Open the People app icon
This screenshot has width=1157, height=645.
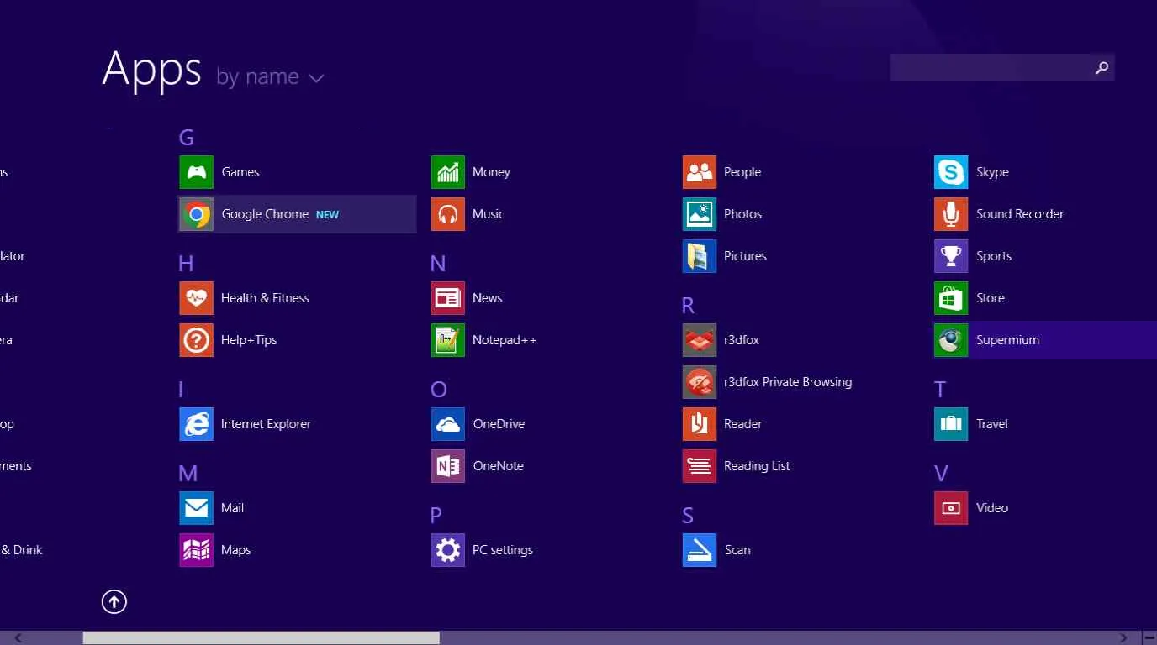[700, 172]
